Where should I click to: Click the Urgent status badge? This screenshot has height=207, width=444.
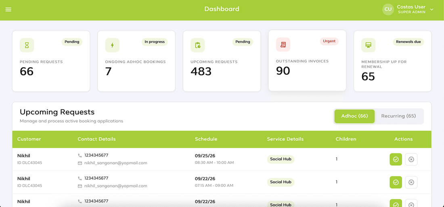(329, 41)
